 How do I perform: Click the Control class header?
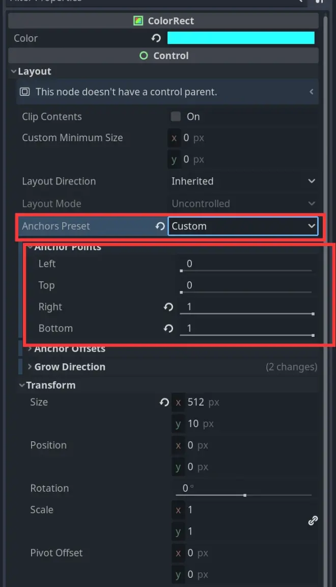click(x=164, y=56)
